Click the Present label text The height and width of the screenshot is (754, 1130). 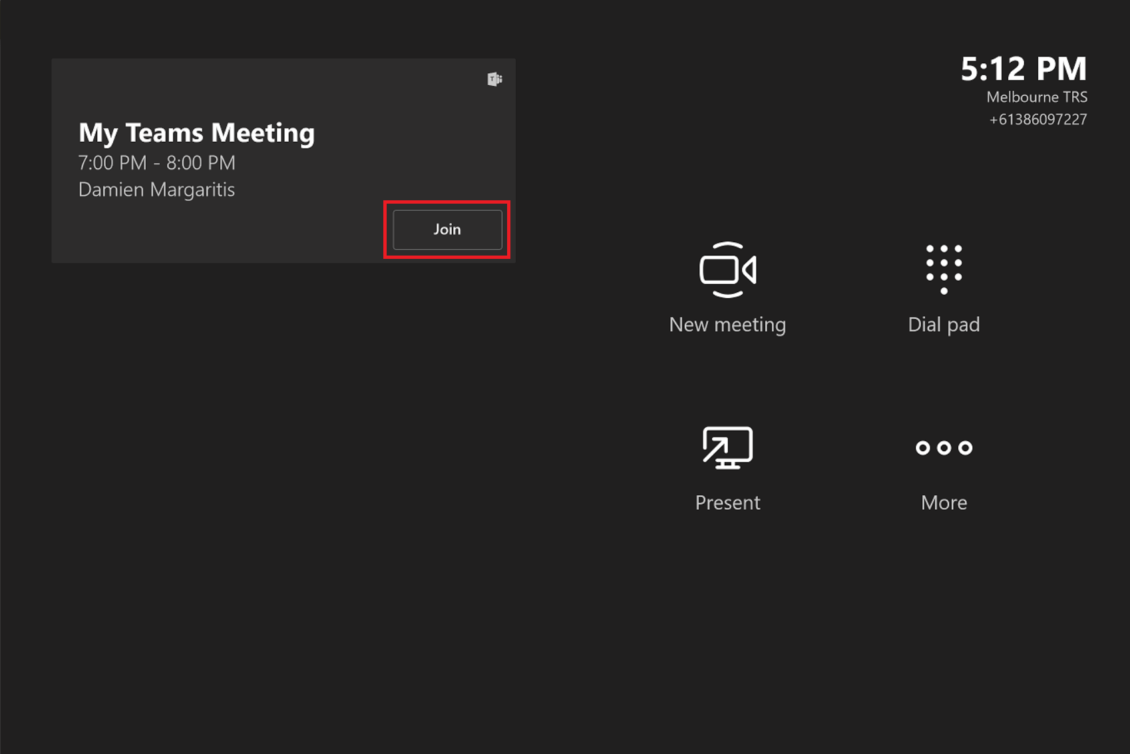pos(727,502)
